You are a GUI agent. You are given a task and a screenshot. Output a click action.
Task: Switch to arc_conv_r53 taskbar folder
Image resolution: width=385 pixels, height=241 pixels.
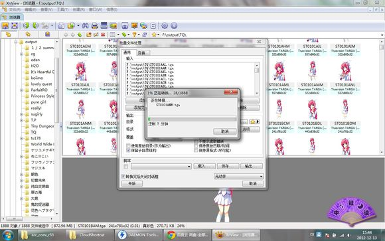(42, 235)
